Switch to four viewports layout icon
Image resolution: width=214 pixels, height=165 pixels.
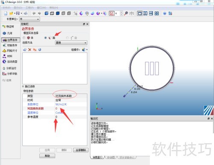click(x=157, y=13)
